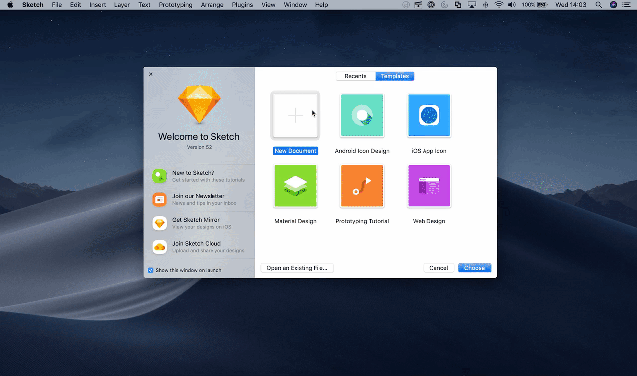Image resolution: width=637 pixels, height=376 pixels.
Task: Click the Sketch Mirror diamond icon
Action: tap(160, 223)
